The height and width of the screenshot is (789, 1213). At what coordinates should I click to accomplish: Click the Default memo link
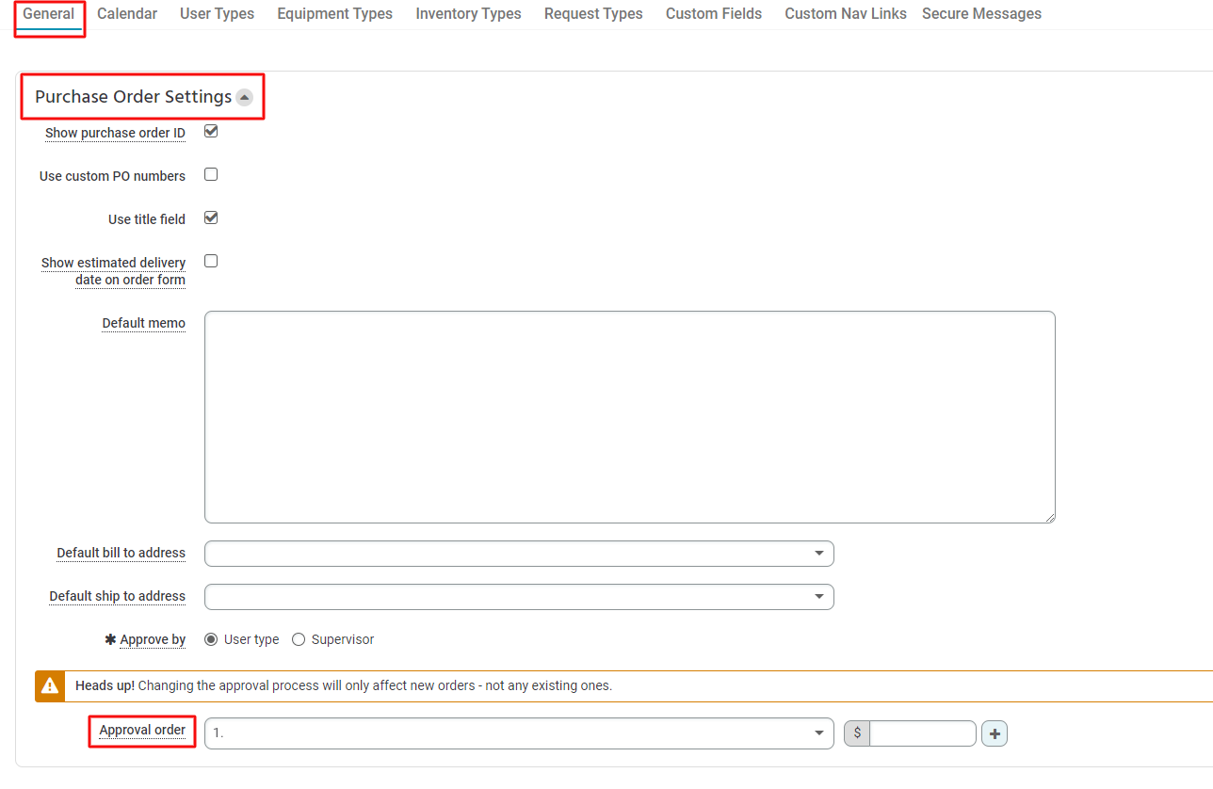pyautogui.click(x=143, y=323)
